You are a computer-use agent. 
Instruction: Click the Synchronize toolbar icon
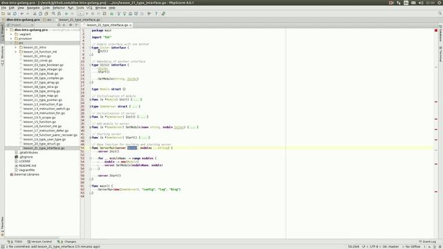coord(15,14)
